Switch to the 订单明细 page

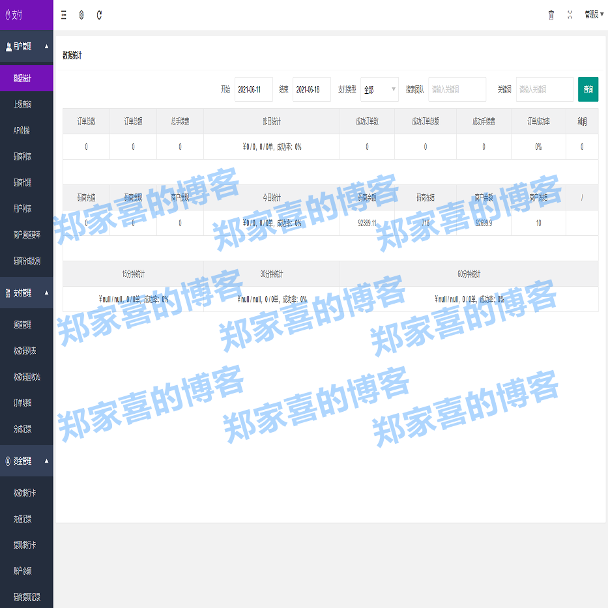[x=26, y=401]
